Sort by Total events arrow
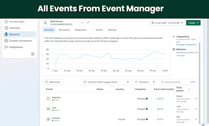209x126 pixels. (189, 89)
